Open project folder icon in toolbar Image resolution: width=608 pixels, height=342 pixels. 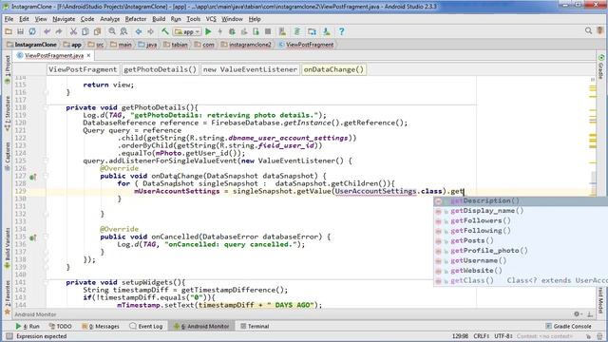tap(9, 31)
